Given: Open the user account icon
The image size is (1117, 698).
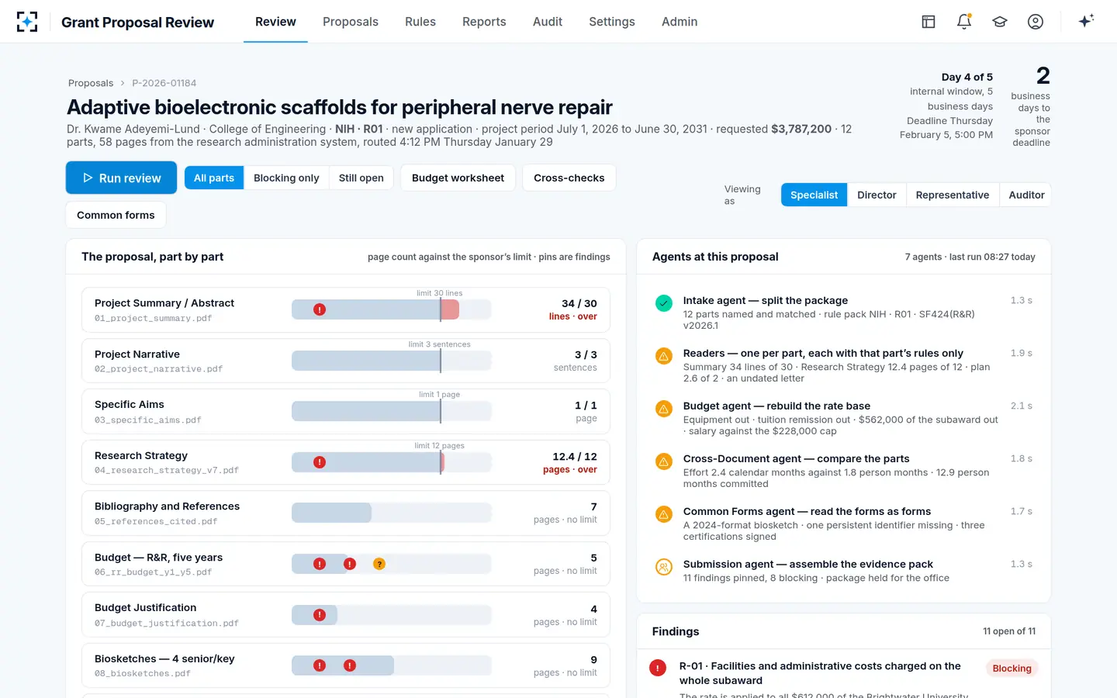Looking at the screenshot, I should tap(1036, 22).
